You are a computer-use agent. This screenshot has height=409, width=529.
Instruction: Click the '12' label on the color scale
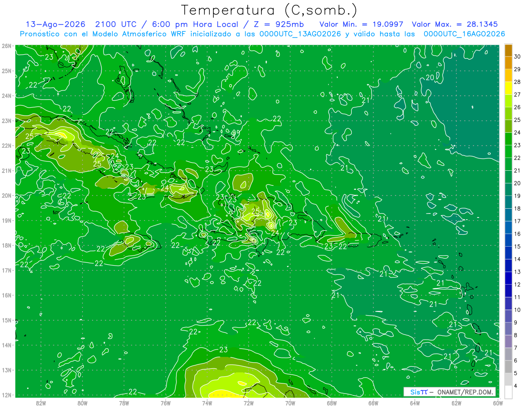pos(517,285)
